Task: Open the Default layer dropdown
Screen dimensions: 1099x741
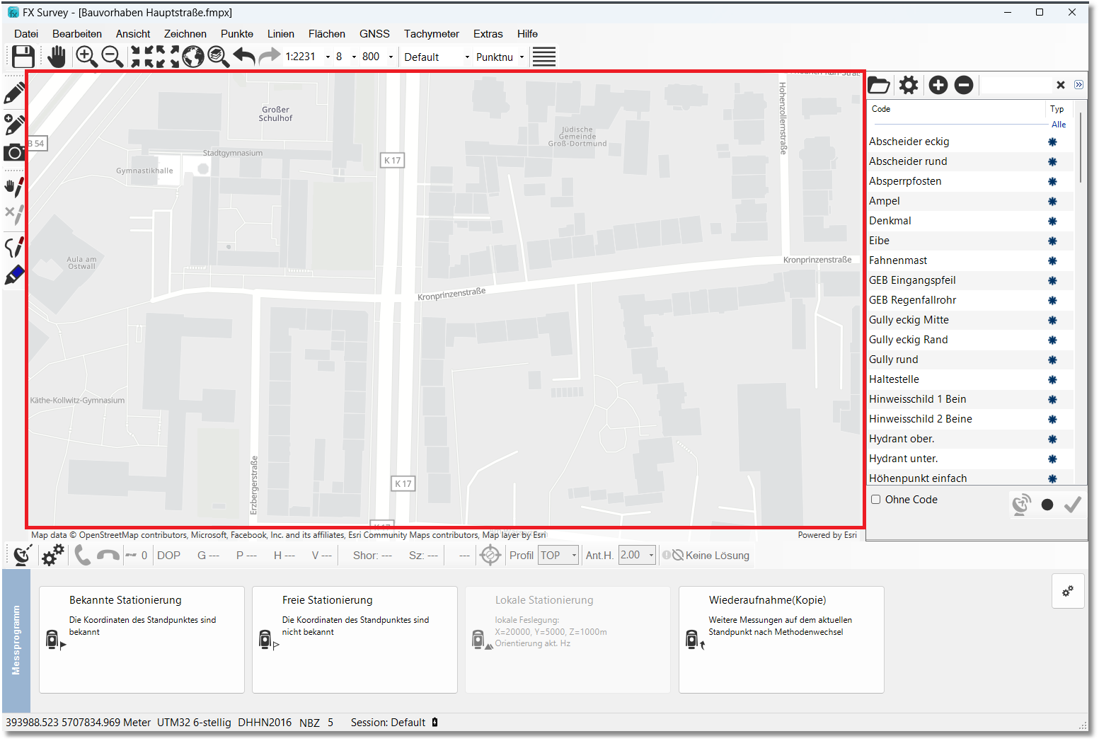Action: coord(466,57)
